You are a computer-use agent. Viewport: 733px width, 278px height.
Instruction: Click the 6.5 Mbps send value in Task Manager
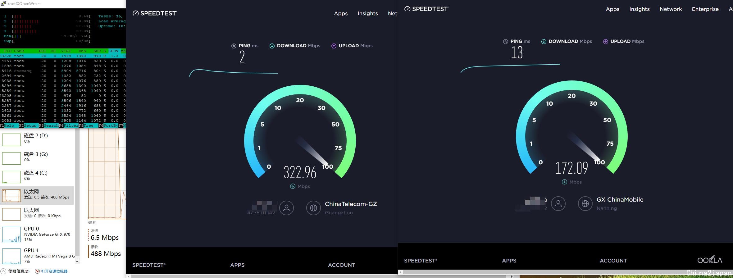click(105, 238)
